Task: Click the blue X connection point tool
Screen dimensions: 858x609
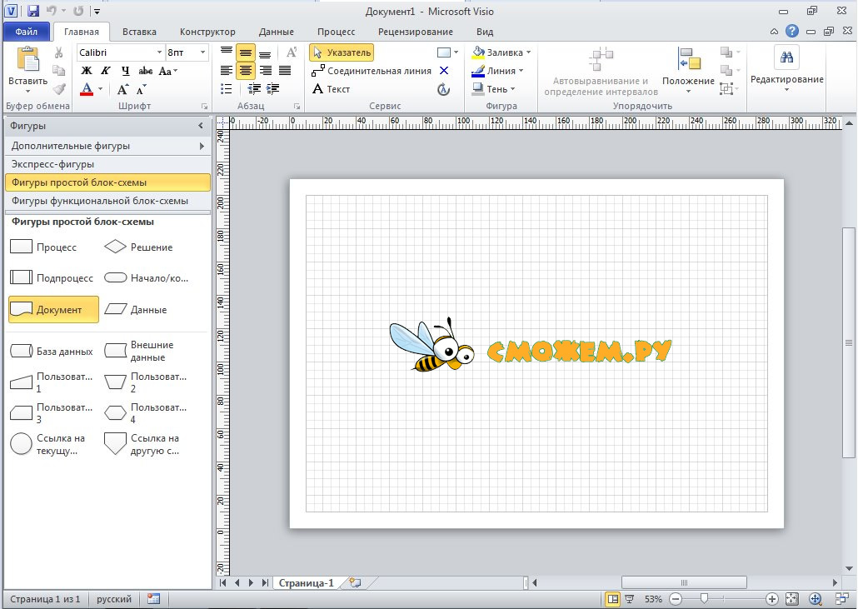Action: coord(444,71)
